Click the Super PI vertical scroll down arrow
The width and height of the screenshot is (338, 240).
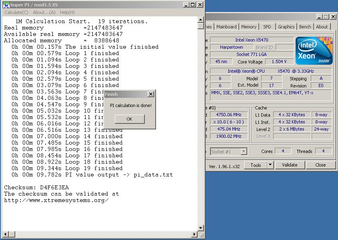[201, 228]
